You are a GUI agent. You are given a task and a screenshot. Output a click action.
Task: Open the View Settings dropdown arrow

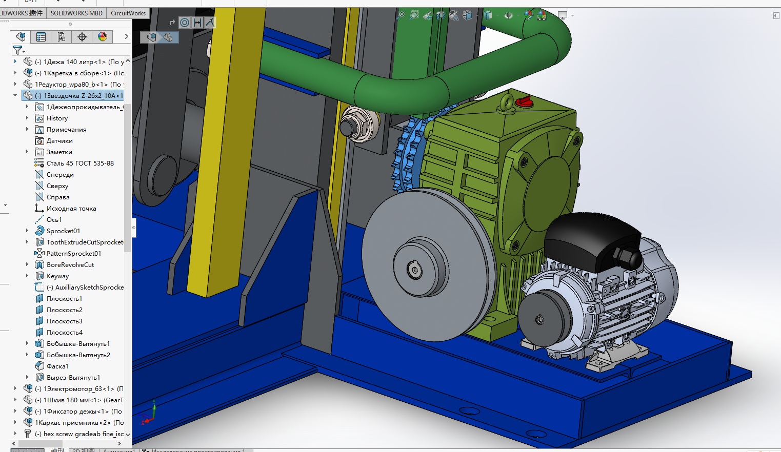(x=572, y=15)
